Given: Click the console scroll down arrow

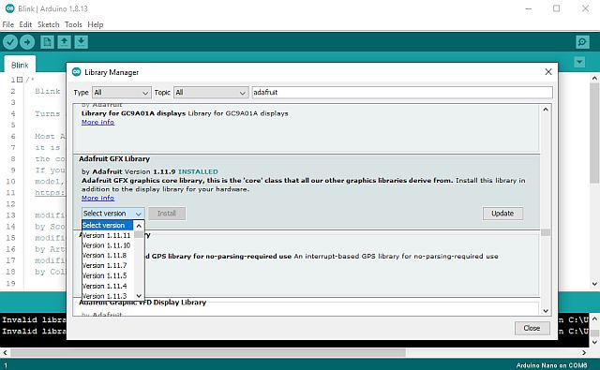Looking at the screenshot, I should coord(594,342).
